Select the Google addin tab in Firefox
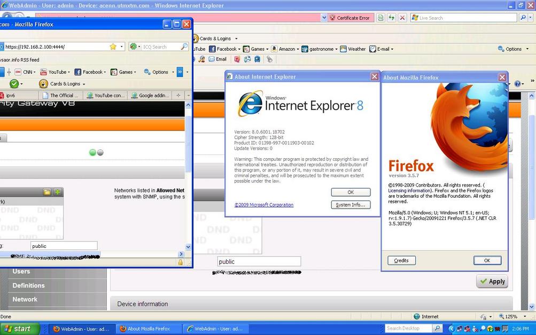 153,96
